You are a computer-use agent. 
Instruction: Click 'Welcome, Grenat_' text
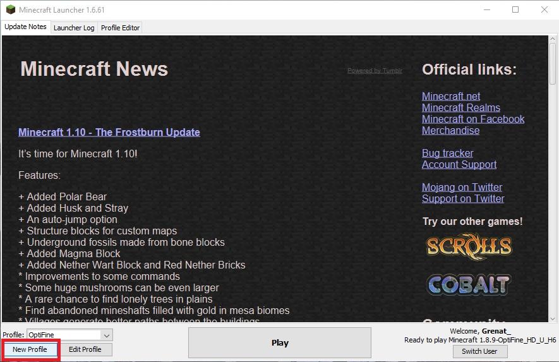[480, 331]
